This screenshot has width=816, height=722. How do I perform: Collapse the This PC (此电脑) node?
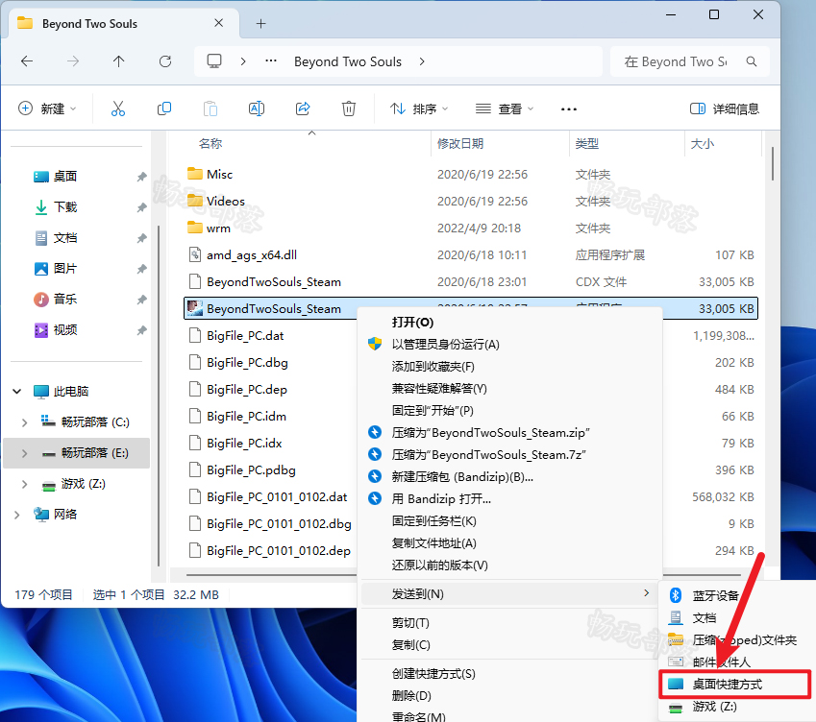(16, 391)
